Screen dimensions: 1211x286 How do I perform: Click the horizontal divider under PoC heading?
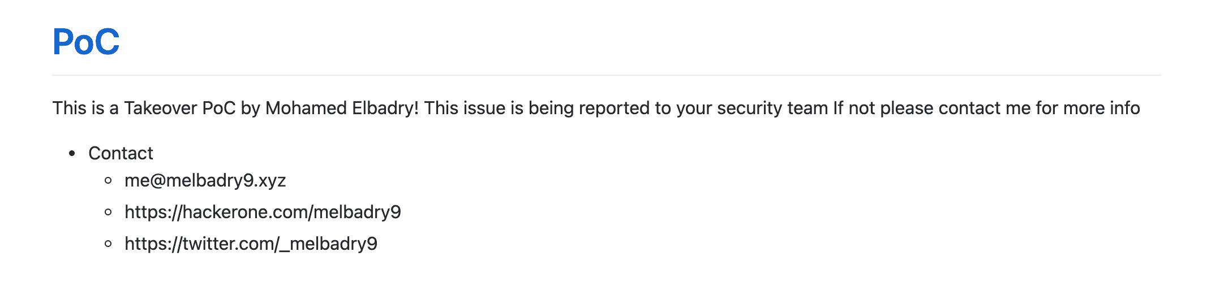tap(607, 75)
